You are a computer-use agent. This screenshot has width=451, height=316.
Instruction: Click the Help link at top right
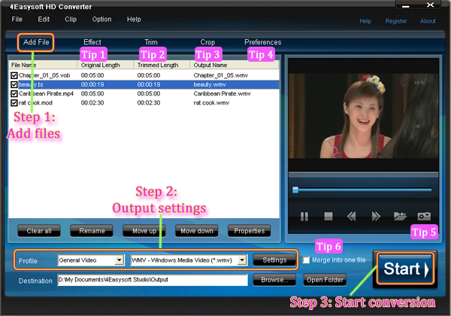(365, 21)
